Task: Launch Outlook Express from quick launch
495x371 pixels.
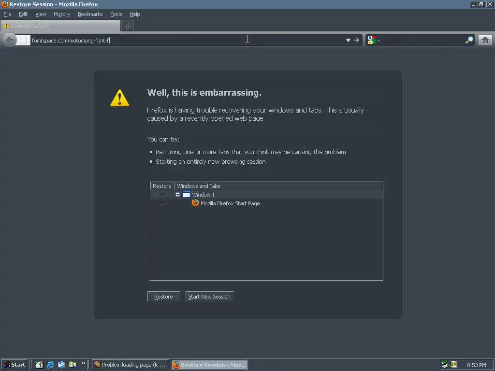Action: pos(61,365)
